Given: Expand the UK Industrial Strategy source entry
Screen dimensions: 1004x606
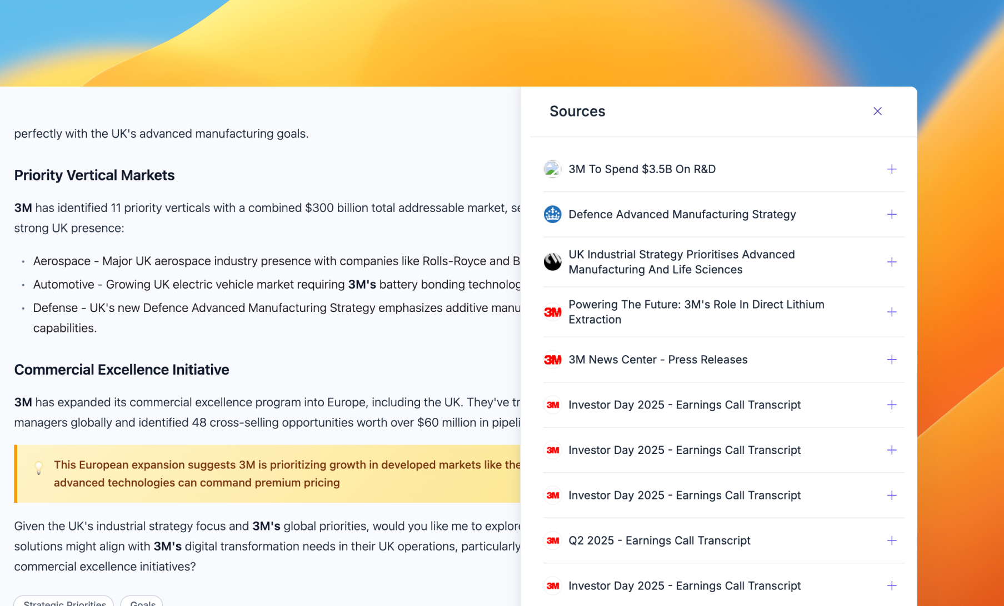Looking at the screenshot, I should [x=892, y=262].
